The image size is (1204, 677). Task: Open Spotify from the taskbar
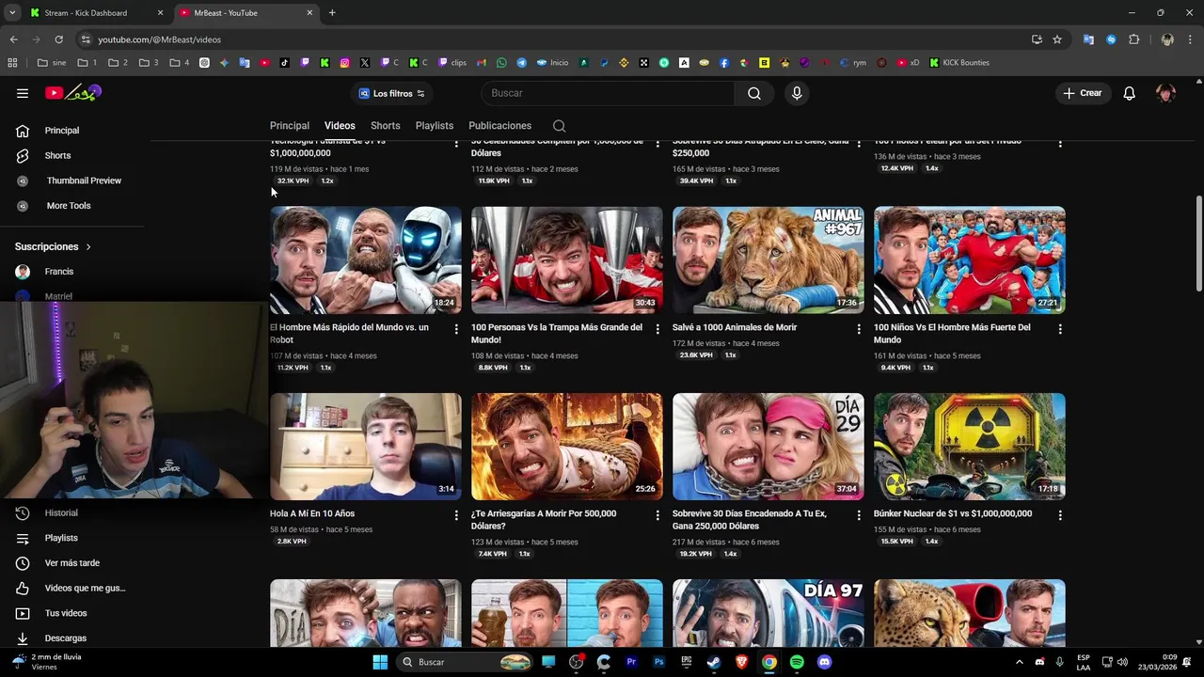click(x=797, y=662)
